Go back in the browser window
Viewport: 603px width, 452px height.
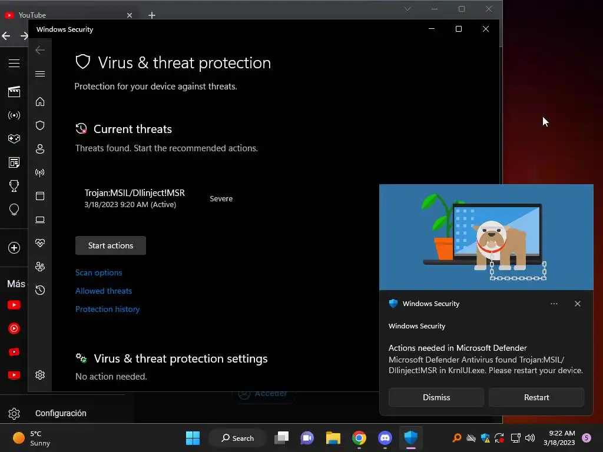click(x=6, y=36)
